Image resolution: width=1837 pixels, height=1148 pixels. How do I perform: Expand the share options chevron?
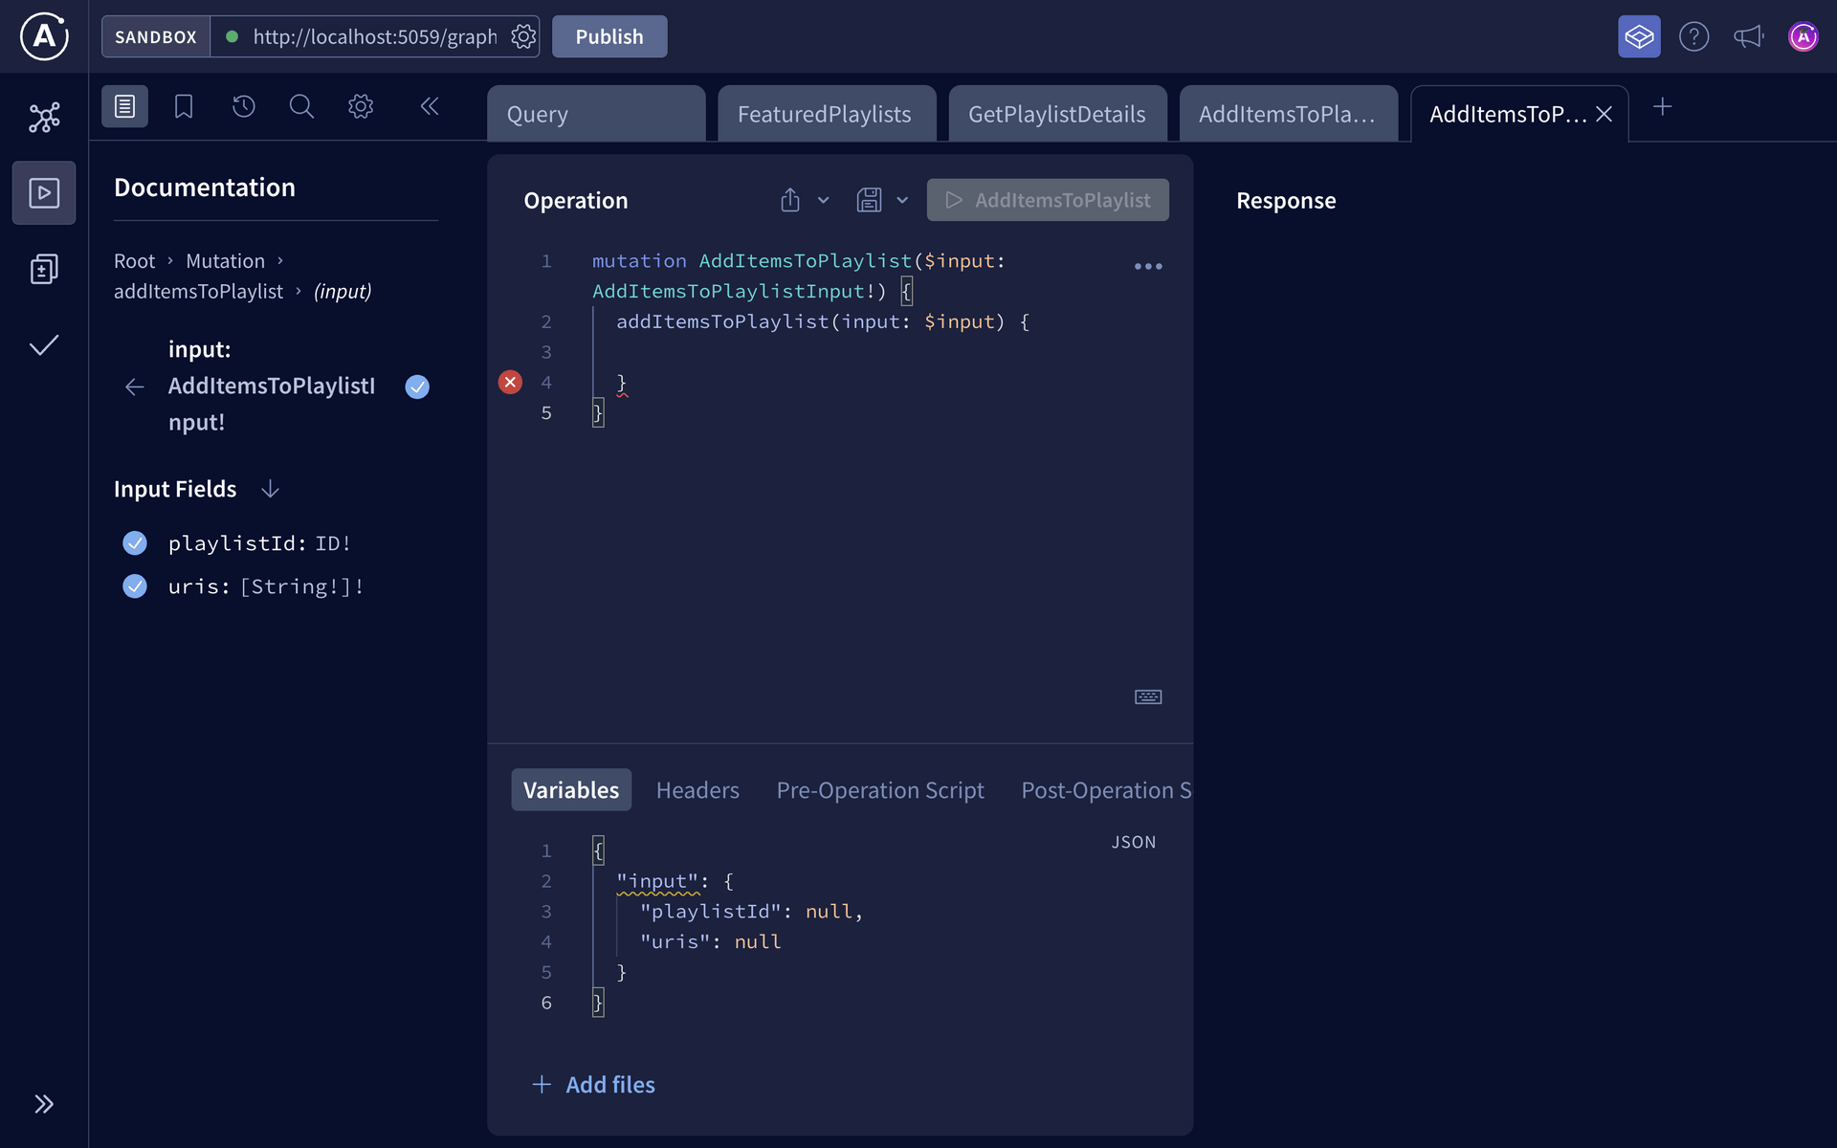(x=823, y=200)
